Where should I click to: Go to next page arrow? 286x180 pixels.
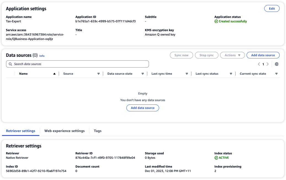point(268,64)
